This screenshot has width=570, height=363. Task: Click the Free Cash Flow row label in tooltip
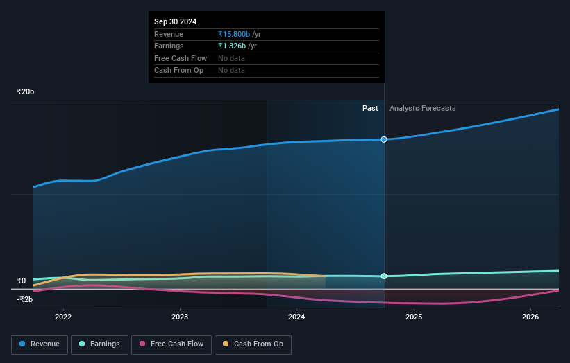(181, 58)
